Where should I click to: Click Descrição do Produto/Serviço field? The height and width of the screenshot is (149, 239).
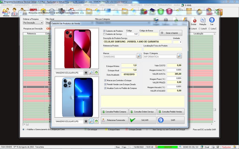point(137,42)
